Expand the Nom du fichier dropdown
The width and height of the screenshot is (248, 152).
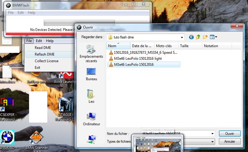212,134
